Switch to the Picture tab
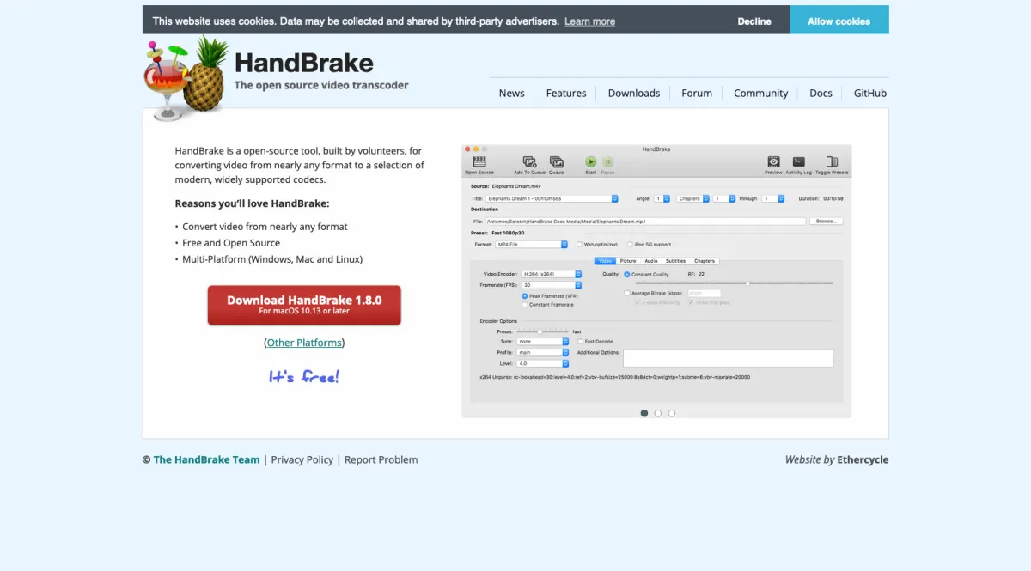Image resolution: width=1031 pixels, height=571 pixels. 628,261
